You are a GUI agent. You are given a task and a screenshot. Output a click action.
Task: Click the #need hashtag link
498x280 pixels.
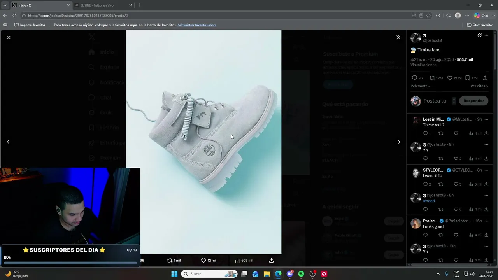(429, 201)
